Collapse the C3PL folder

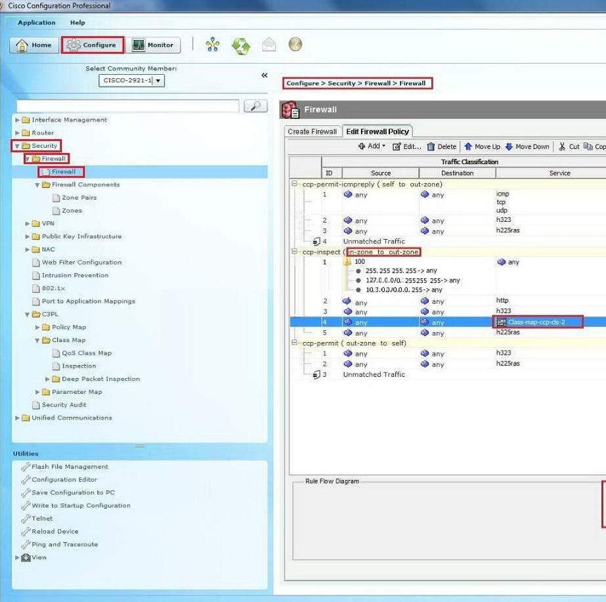(x=28, y=314)
